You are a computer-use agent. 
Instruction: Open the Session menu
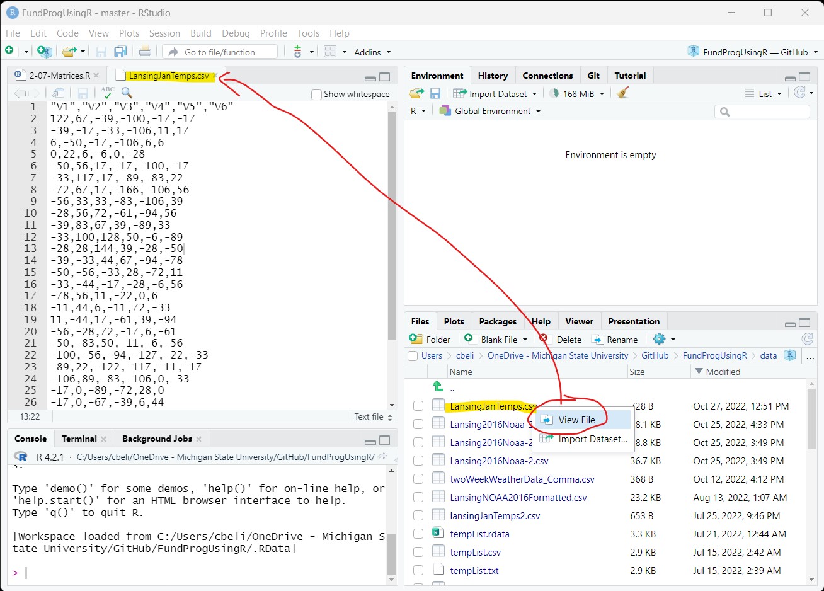click(x=164, y=33)
